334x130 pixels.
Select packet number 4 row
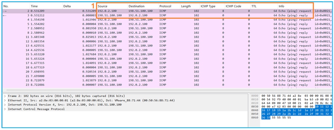[x=167, y=20]
